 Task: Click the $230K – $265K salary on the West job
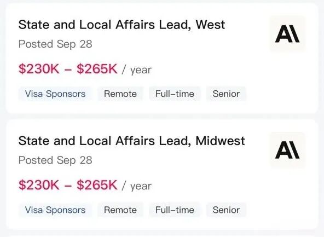pyautogui.click(x=68, y=69)
